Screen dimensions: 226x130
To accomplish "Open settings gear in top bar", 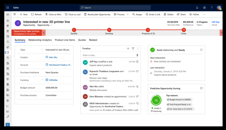I will click(x=204, y=8).
